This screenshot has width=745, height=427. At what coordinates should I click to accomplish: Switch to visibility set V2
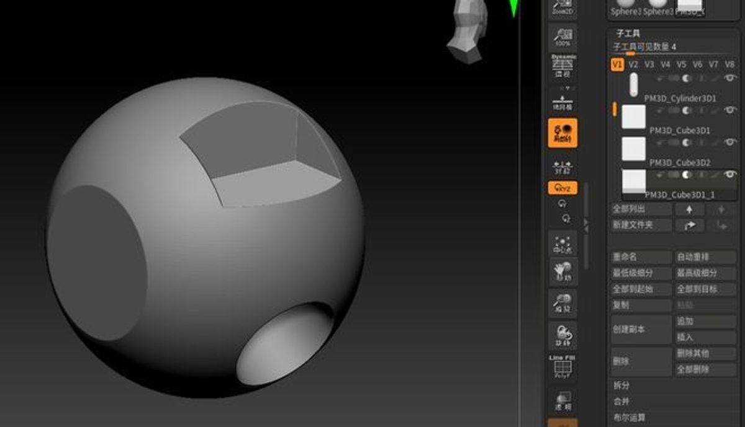point(633,64)
